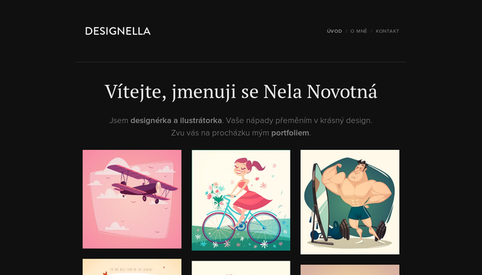Viewport: 482px width, 275px height.
Task: Click the DESIGNELLA logo
Action: coord(118,31)
